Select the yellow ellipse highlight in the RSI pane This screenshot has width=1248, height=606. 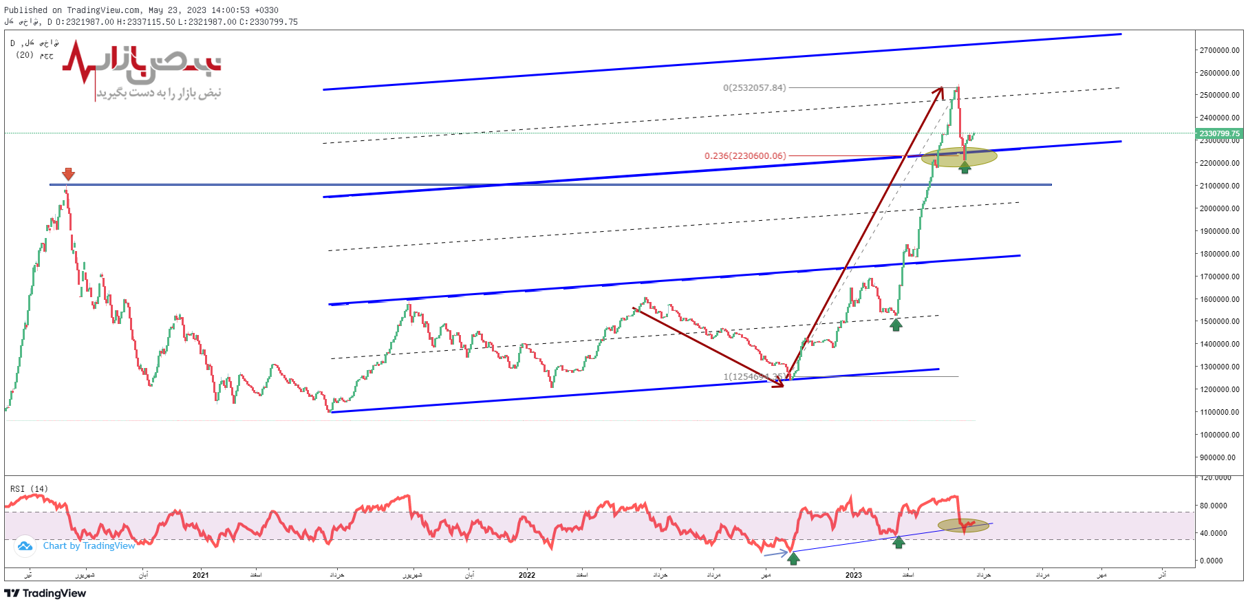(963, 526)
